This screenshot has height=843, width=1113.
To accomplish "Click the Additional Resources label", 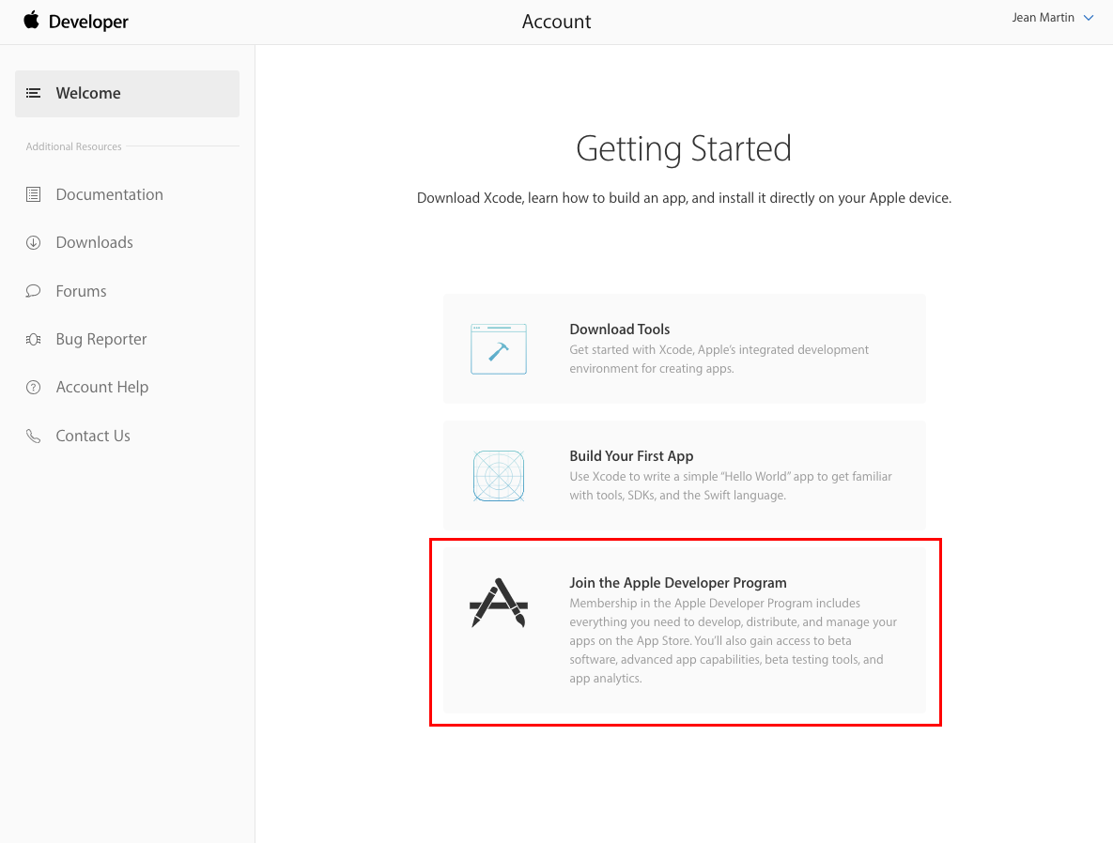I will point(74,146).
